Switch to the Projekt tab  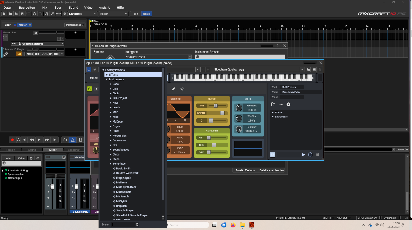[11, 150]
